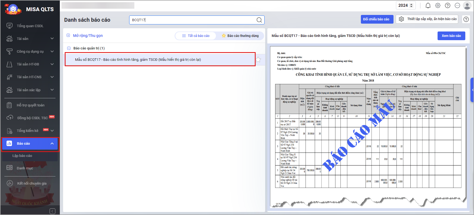This screenshot has width=474, height=215.
Task: Click the search magnifier in report search box
Action: point(259,20)
